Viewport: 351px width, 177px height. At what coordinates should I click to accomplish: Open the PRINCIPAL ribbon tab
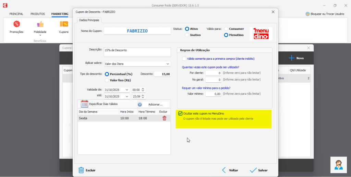pos(16,14)
